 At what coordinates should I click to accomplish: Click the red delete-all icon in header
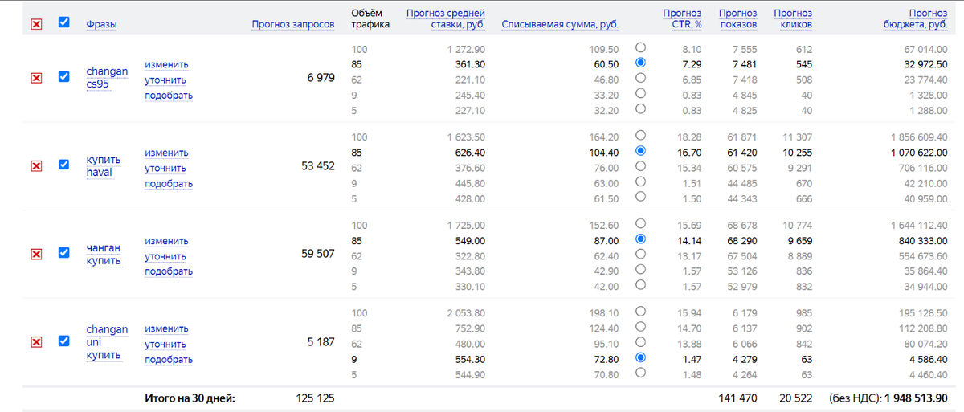point(36,24)
